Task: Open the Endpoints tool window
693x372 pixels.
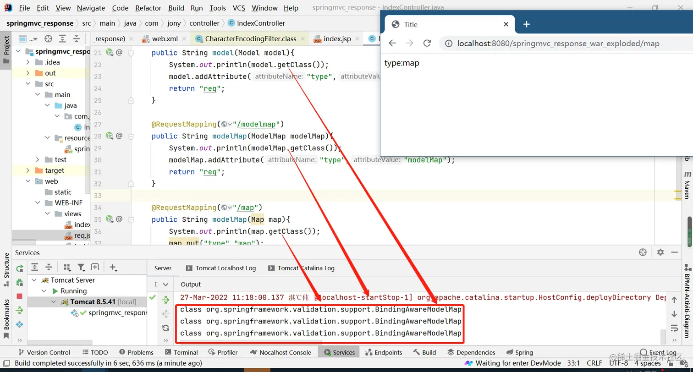Action: point(384,352)
